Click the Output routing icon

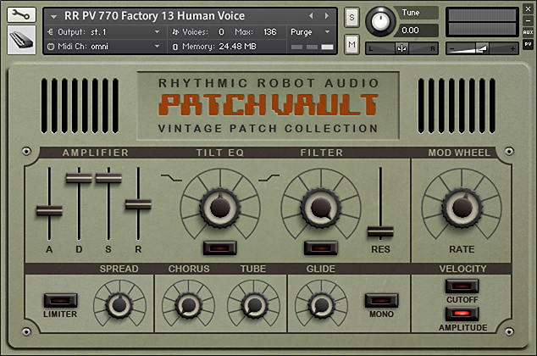pos(50,32)
